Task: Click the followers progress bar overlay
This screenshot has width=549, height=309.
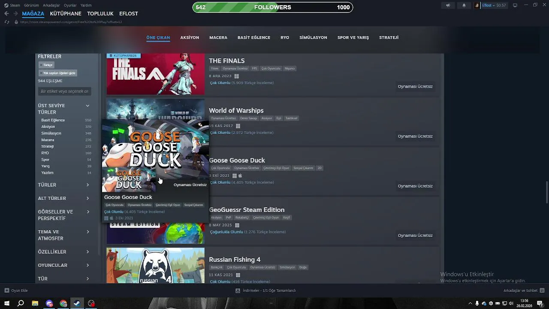Action: (272, 7)
